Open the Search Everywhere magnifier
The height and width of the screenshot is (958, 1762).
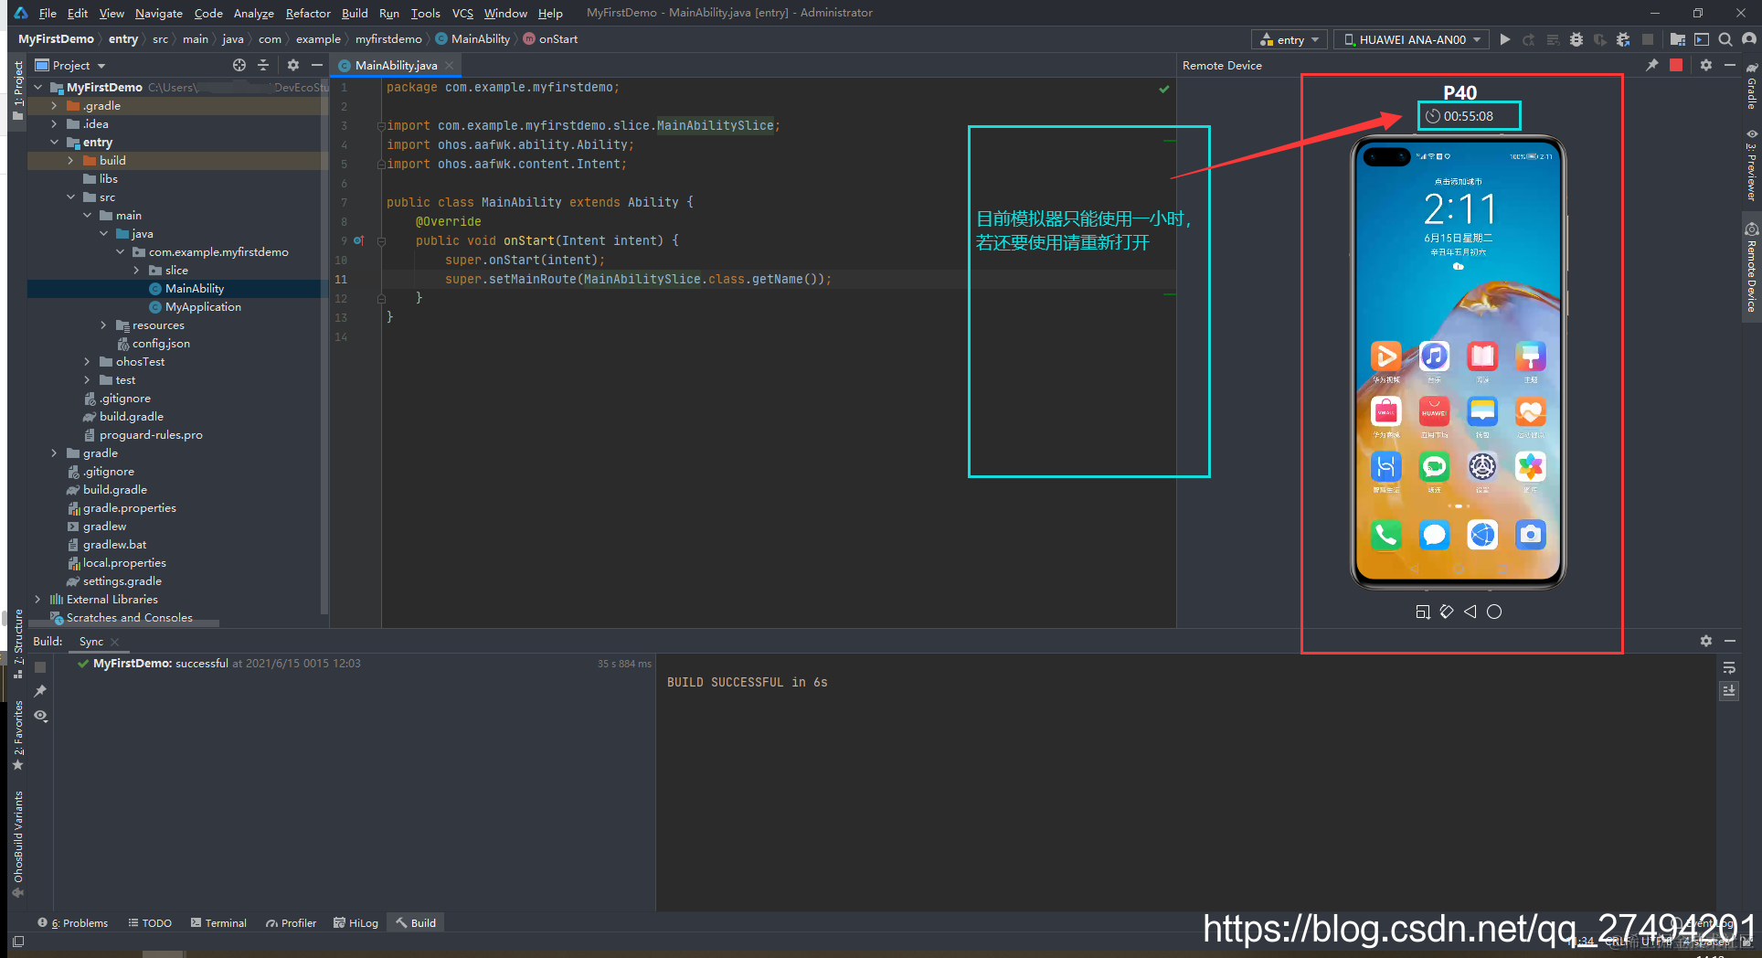1725,39
